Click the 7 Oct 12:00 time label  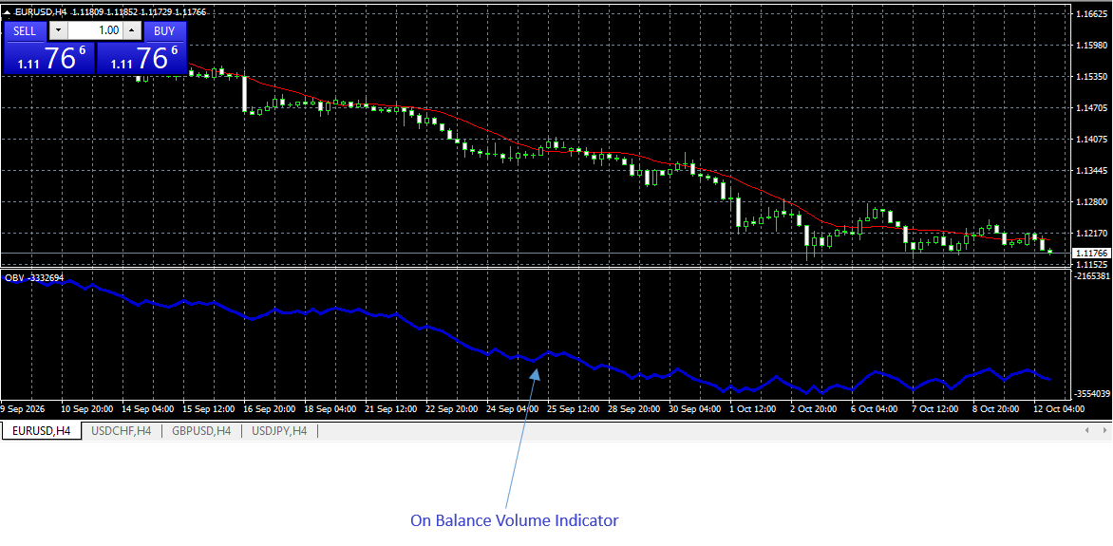[x=937, y=409]
